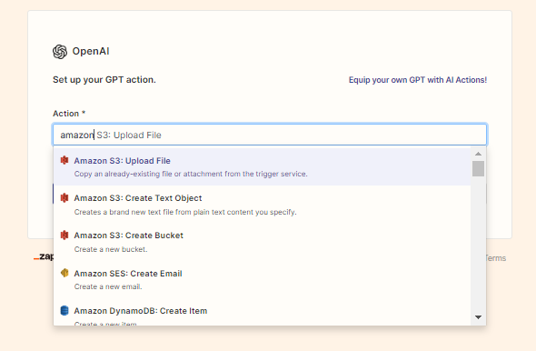Open the Equip your own GPT link
The width and height of the screenshot is (536, 351).
click(x=417, y=80)
